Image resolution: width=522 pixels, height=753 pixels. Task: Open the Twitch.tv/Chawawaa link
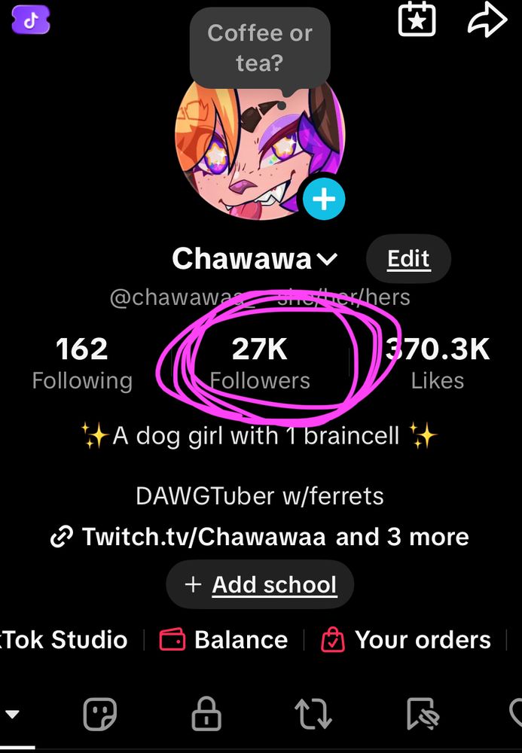203,536
